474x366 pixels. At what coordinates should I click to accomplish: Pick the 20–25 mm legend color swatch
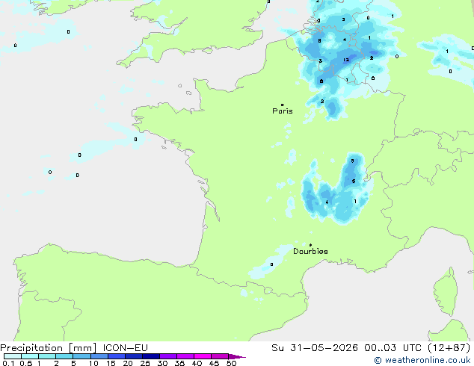134,356
